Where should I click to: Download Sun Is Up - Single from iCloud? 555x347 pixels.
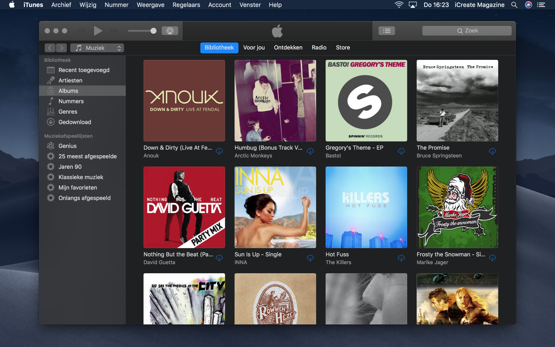point(310,258)
